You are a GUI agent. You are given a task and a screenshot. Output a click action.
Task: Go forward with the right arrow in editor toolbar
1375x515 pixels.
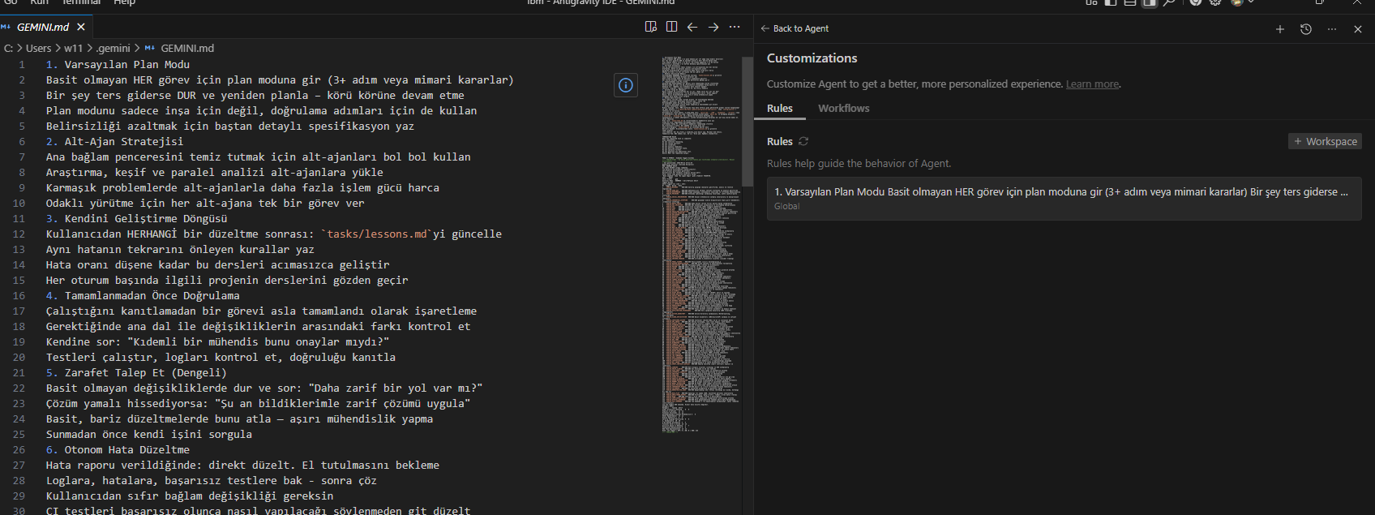point(713,27)
